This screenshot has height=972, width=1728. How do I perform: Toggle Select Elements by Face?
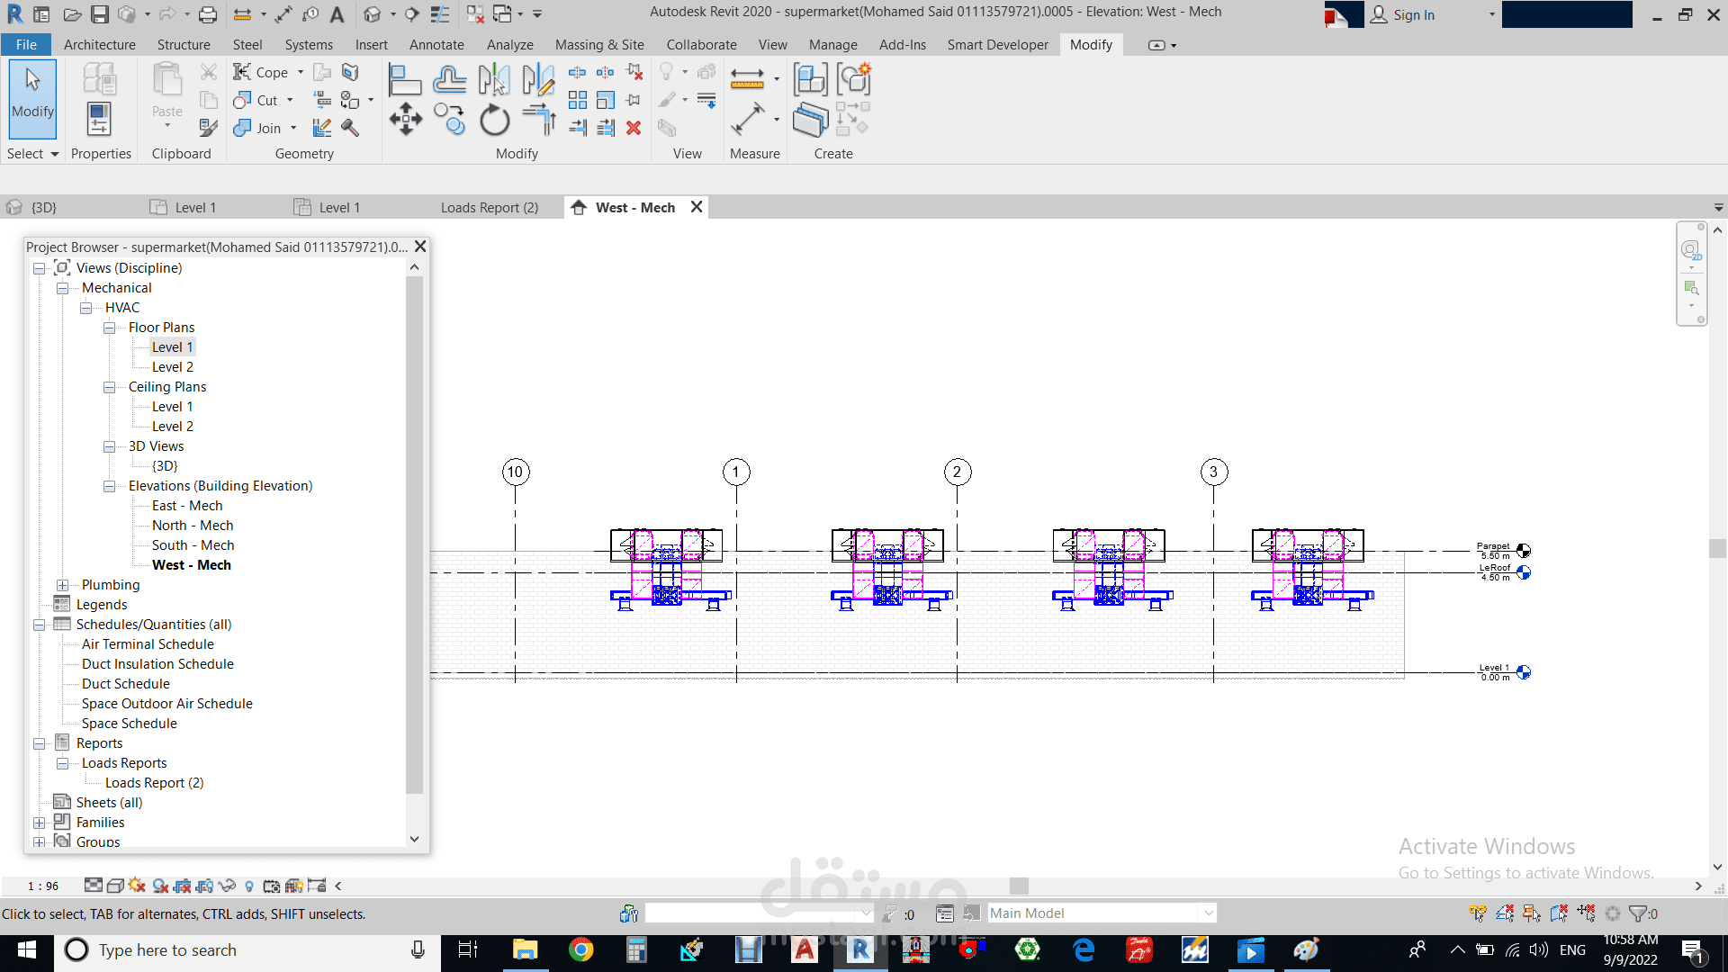click(x=1559, y=913)
